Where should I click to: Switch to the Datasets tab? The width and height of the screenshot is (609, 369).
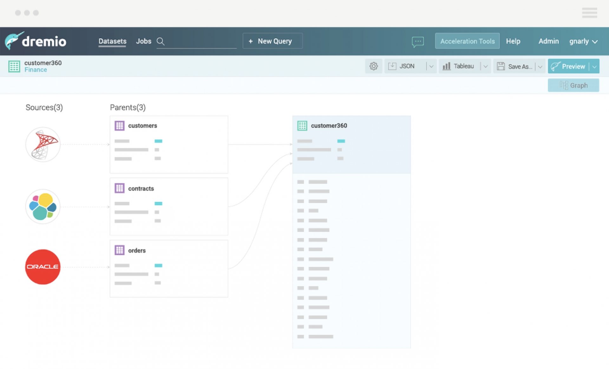112,41
